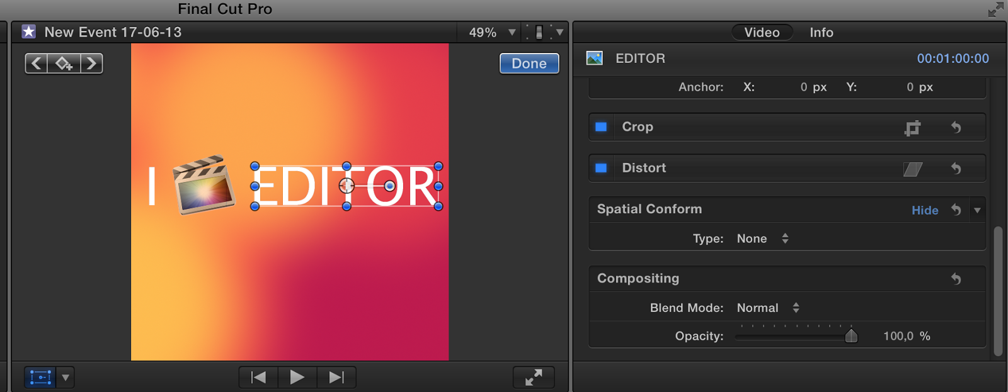The width and height of the screenshot is (1008, 392).
Task: Click the Distort section label
Action: pos(643,168)
